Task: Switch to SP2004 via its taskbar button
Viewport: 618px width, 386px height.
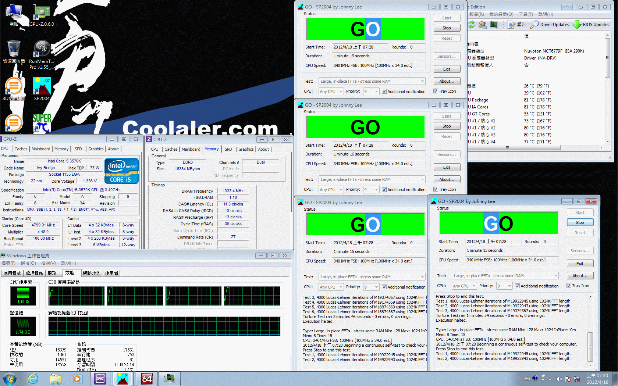Action: (x=122, y=379)
